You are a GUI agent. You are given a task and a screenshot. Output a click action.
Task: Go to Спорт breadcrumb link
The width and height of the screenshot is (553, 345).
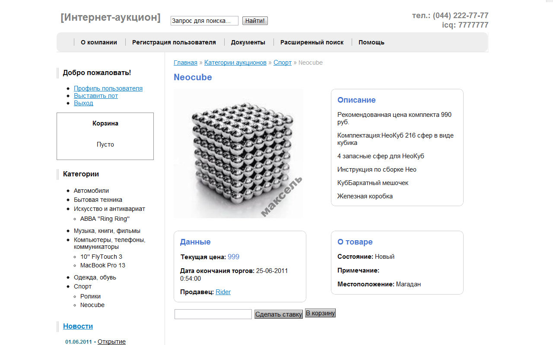click(283, 63)
